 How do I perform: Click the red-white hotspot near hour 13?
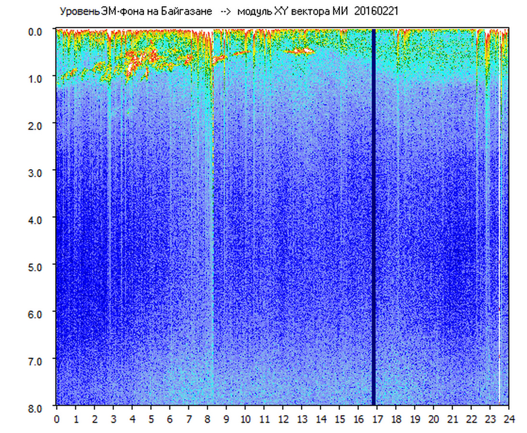[299, 51]
